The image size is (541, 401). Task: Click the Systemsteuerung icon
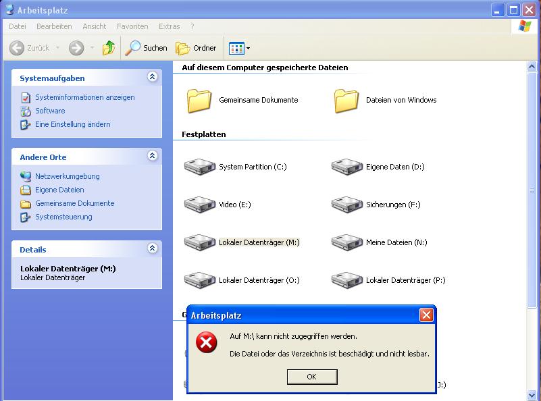coord(25,217)
